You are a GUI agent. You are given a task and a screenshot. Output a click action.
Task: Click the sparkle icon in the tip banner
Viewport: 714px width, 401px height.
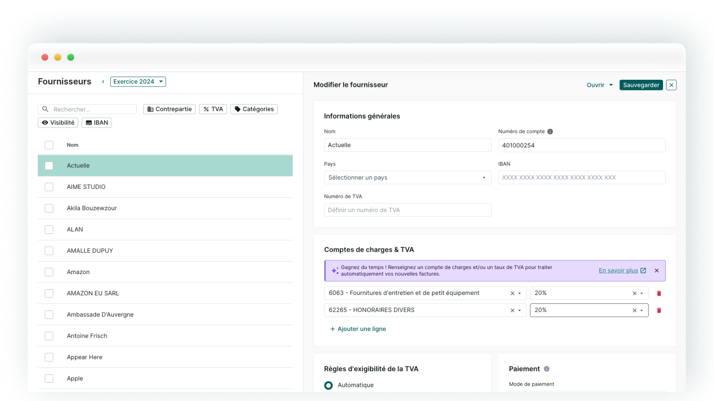[x=335, y=270]
